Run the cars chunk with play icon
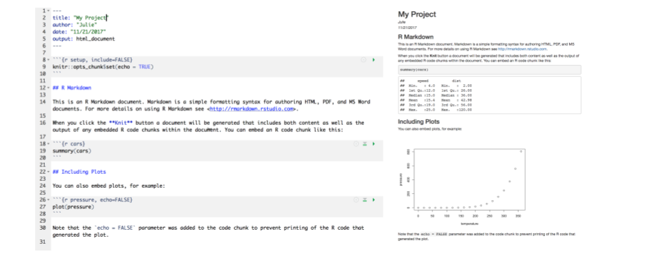Image resolution: width=663 pixels, height=265 pixels. 374,144
